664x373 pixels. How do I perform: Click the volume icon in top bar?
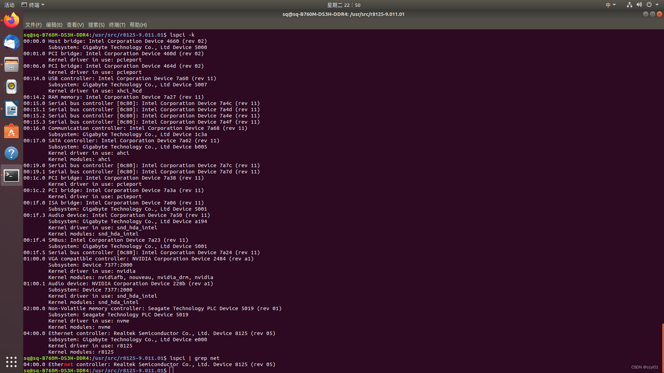pyautogui.click(x=639, y=5)
